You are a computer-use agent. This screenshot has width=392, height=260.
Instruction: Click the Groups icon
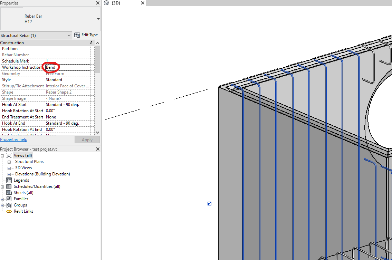[9, 205]
